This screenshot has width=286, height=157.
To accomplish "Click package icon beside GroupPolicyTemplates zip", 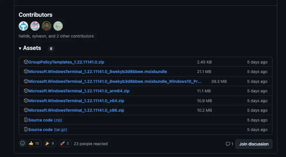I will pos(26,62).
